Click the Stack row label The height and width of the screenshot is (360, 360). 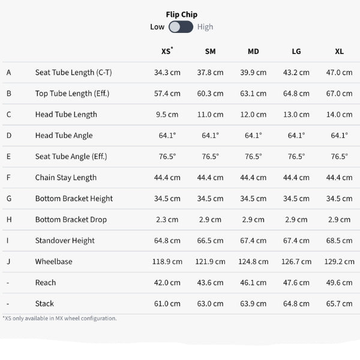click(x=45, y=304)
